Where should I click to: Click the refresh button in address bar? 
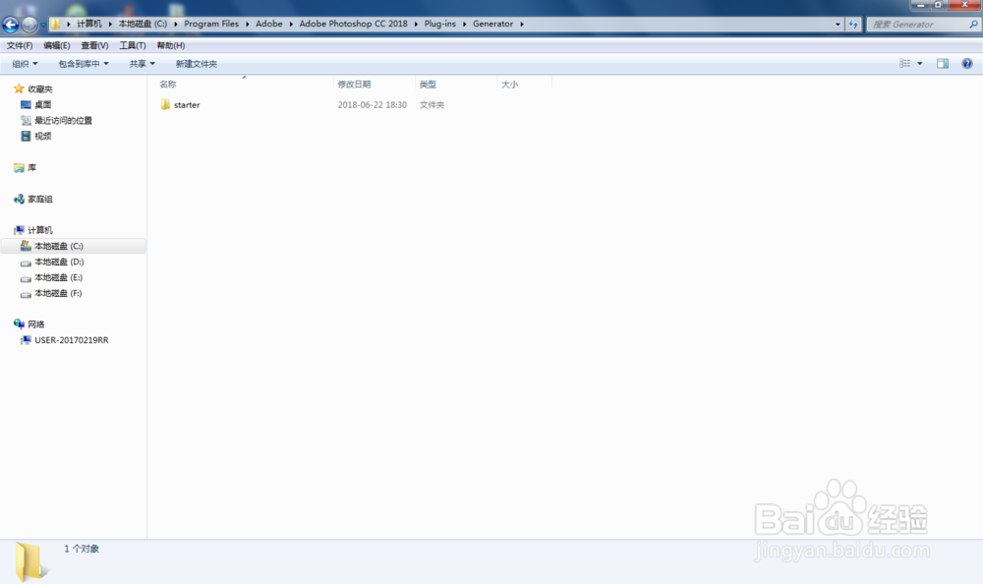(853, 25)
